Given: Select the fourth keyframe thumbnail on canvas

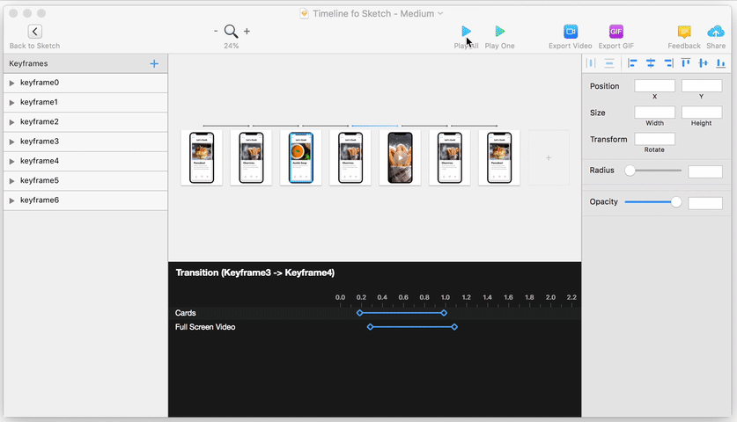Looking at the screenshot, I should coord(350,157).
